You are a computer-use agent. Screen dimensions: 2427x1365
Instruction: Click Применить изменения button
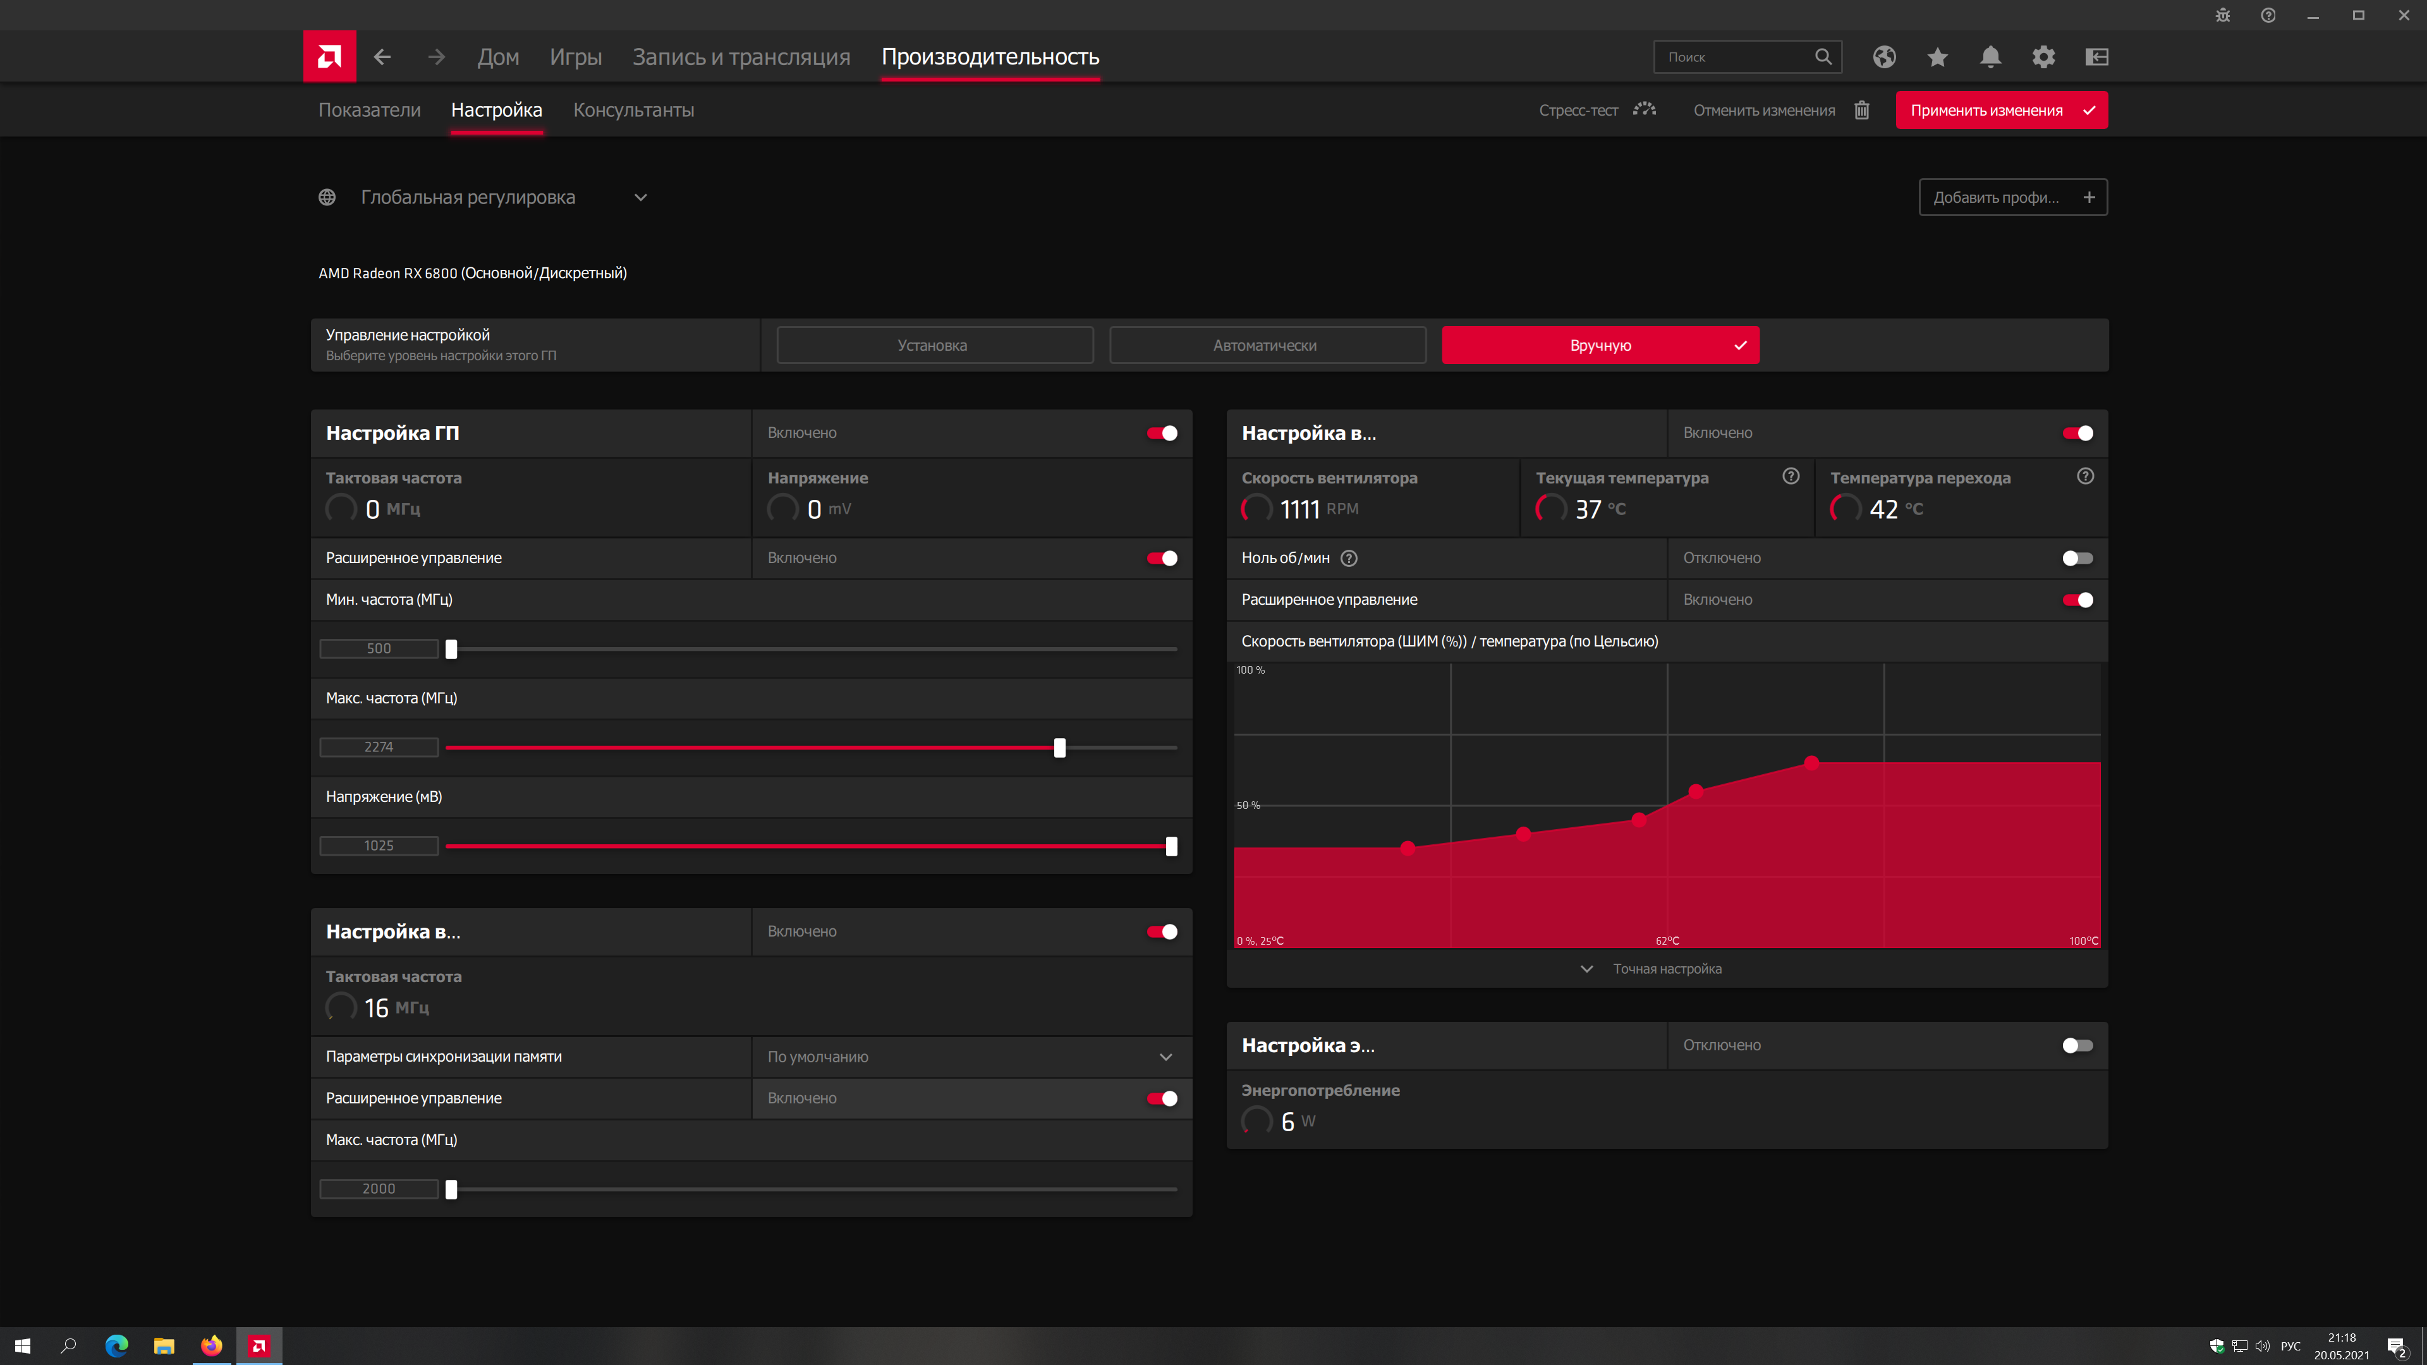(2001, 110)
